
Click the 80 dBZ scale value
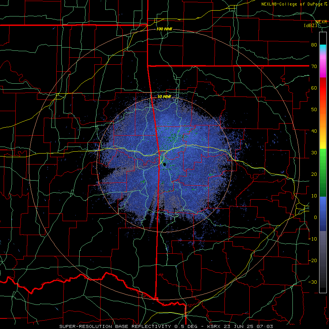(x=314, y=45)
